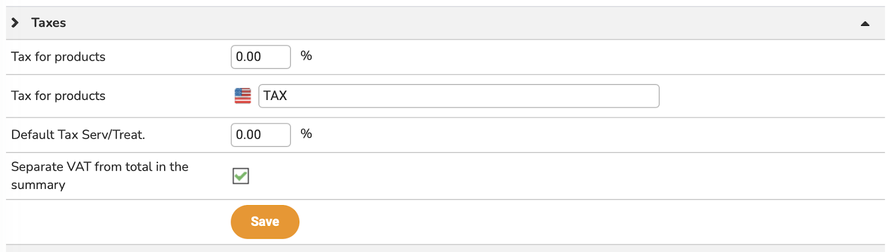Screen dimensions: 887x252
Task: Click the first Tax for products label
Action: point(58,57)
